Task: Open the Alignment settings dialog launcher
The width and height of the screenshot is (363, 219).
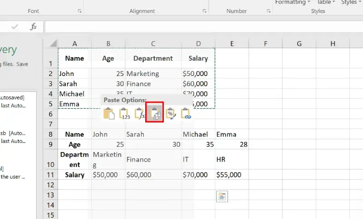Action: pos(205,11)
